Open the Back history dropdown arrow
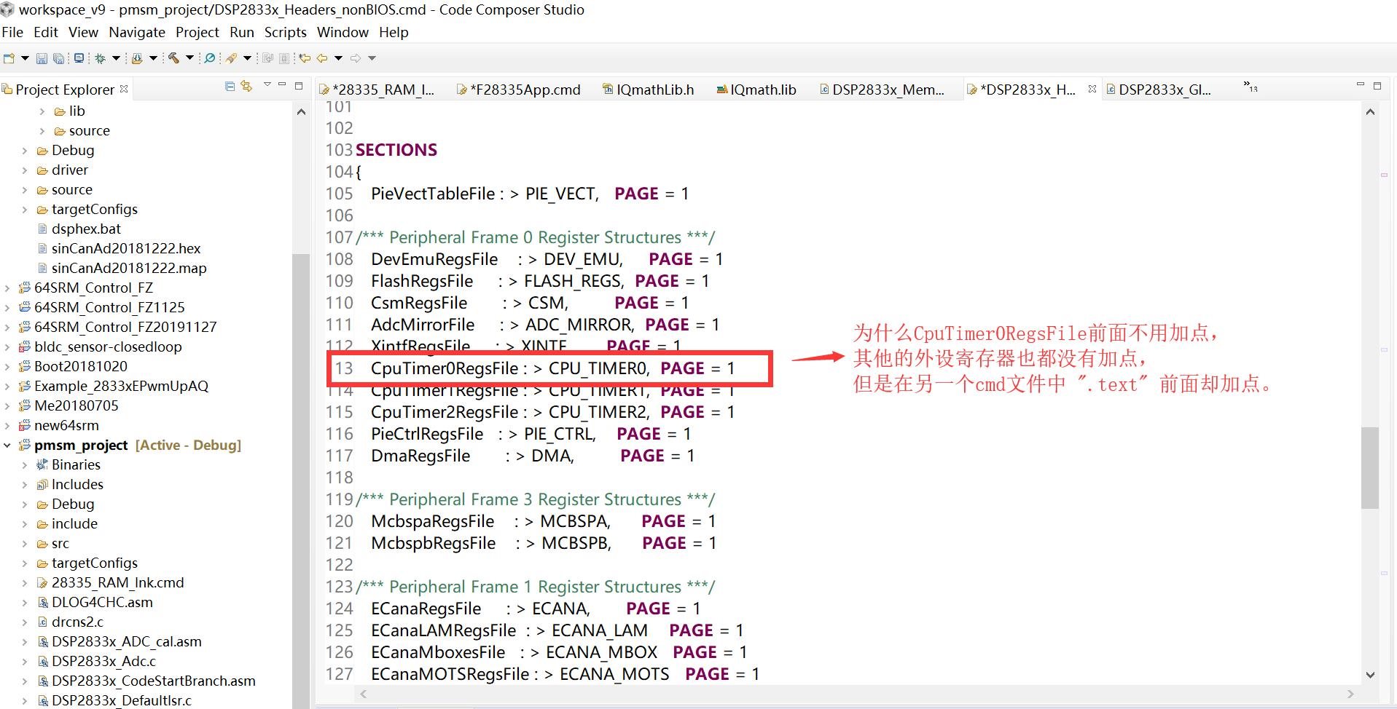Image resolution: width=1397 pixels, height=709 pixels. click(x=338, y=58)
